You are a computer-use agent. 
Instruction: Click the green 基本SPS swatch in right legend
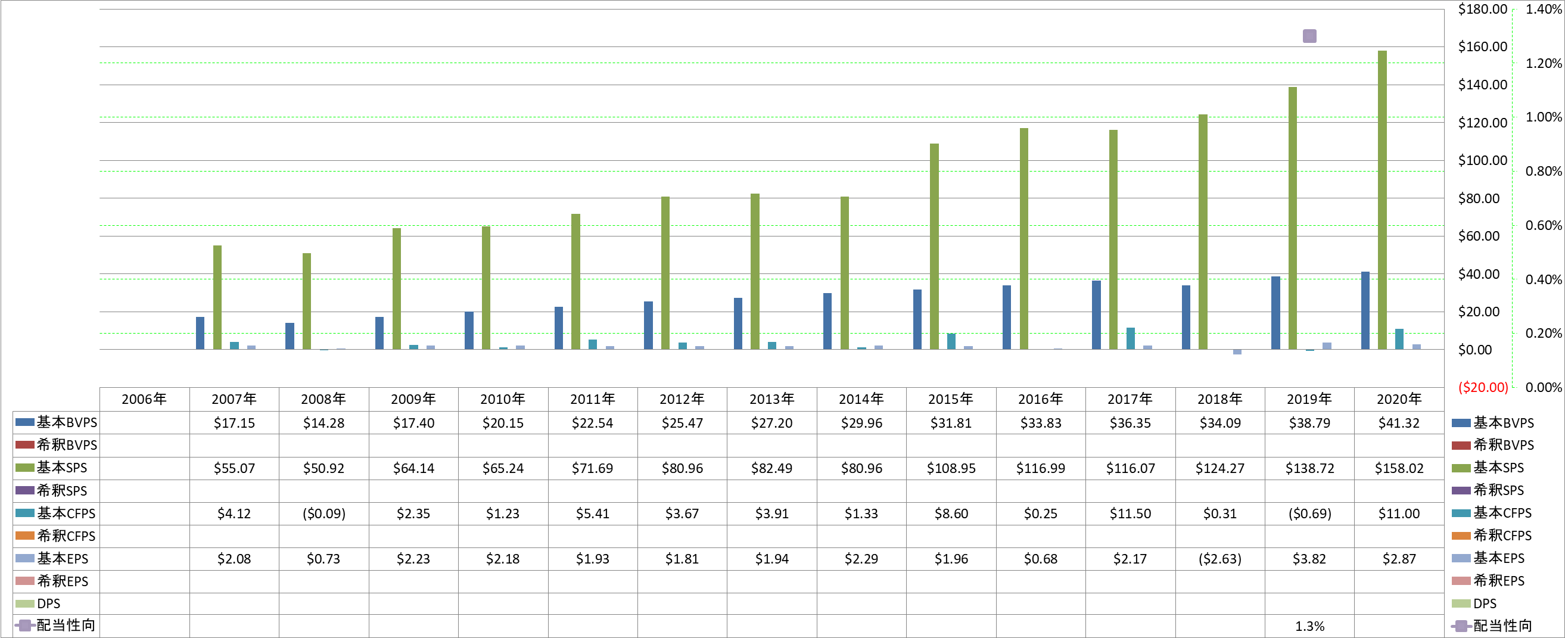[x=1461, y=468]
